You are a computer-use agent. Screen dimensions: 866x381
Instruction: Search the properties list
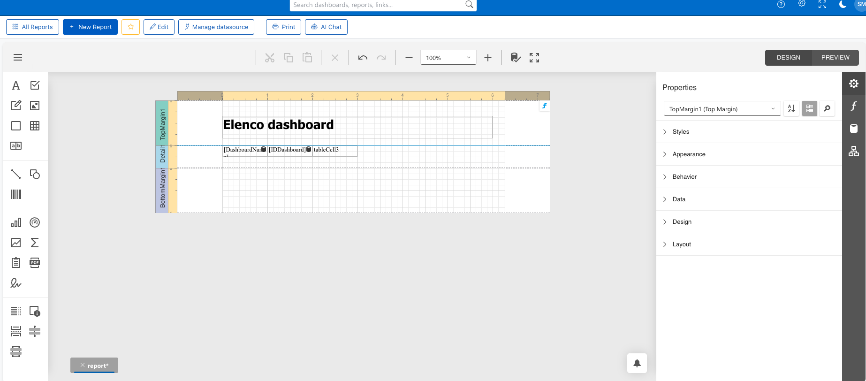pos(827,109)
